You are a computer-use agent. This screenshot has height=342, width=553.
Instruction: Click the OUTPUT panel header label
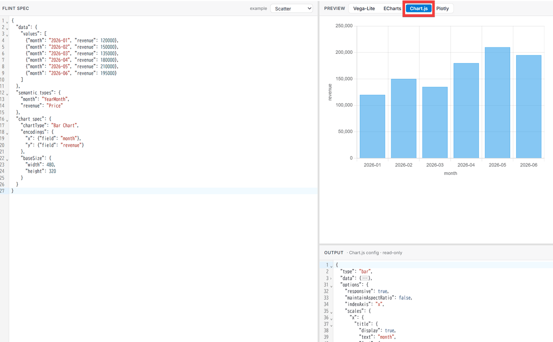334,253
